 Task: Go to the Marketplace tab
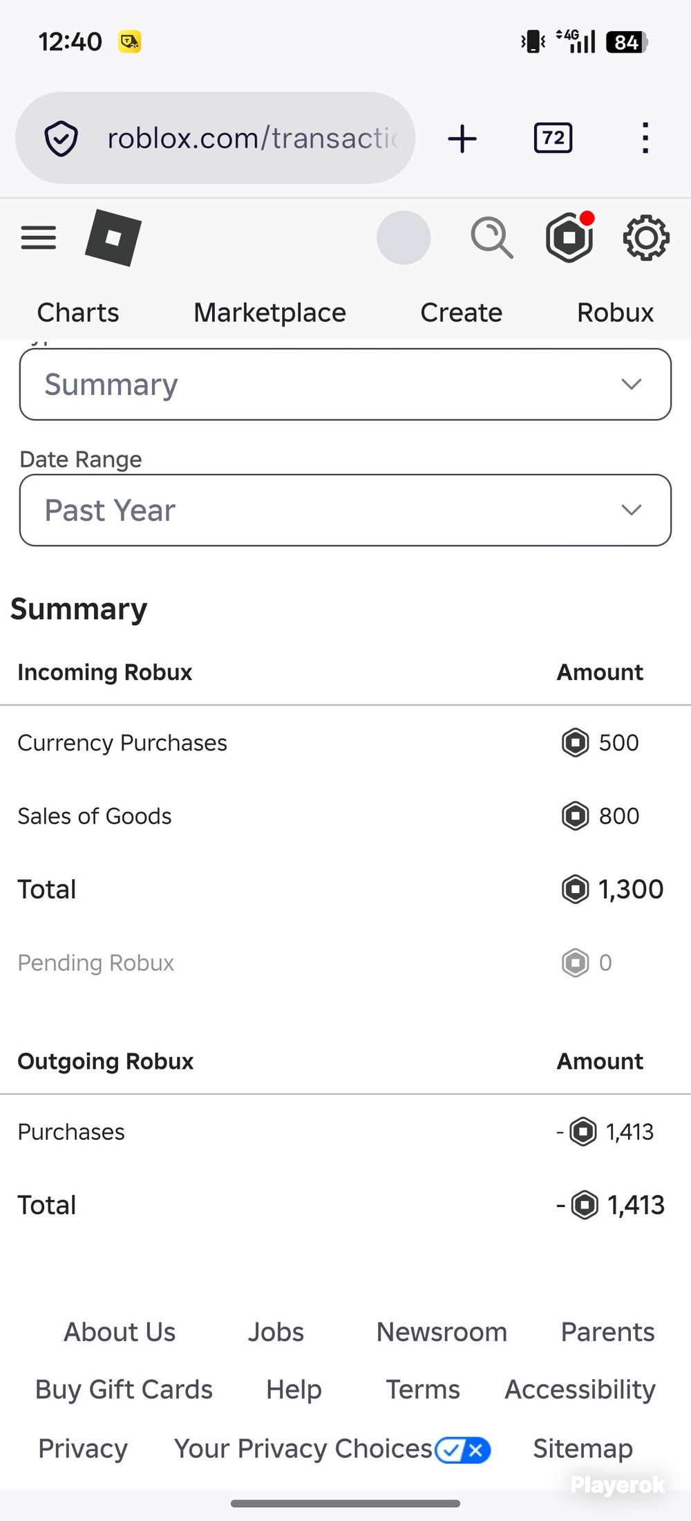click(x=269, y=313)
